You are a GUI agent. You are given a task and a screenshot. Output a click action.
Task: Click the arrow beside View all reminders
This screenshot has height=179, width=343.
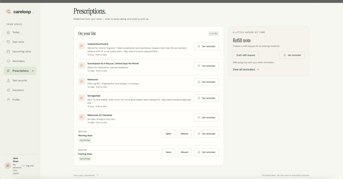tap(258, 69)
